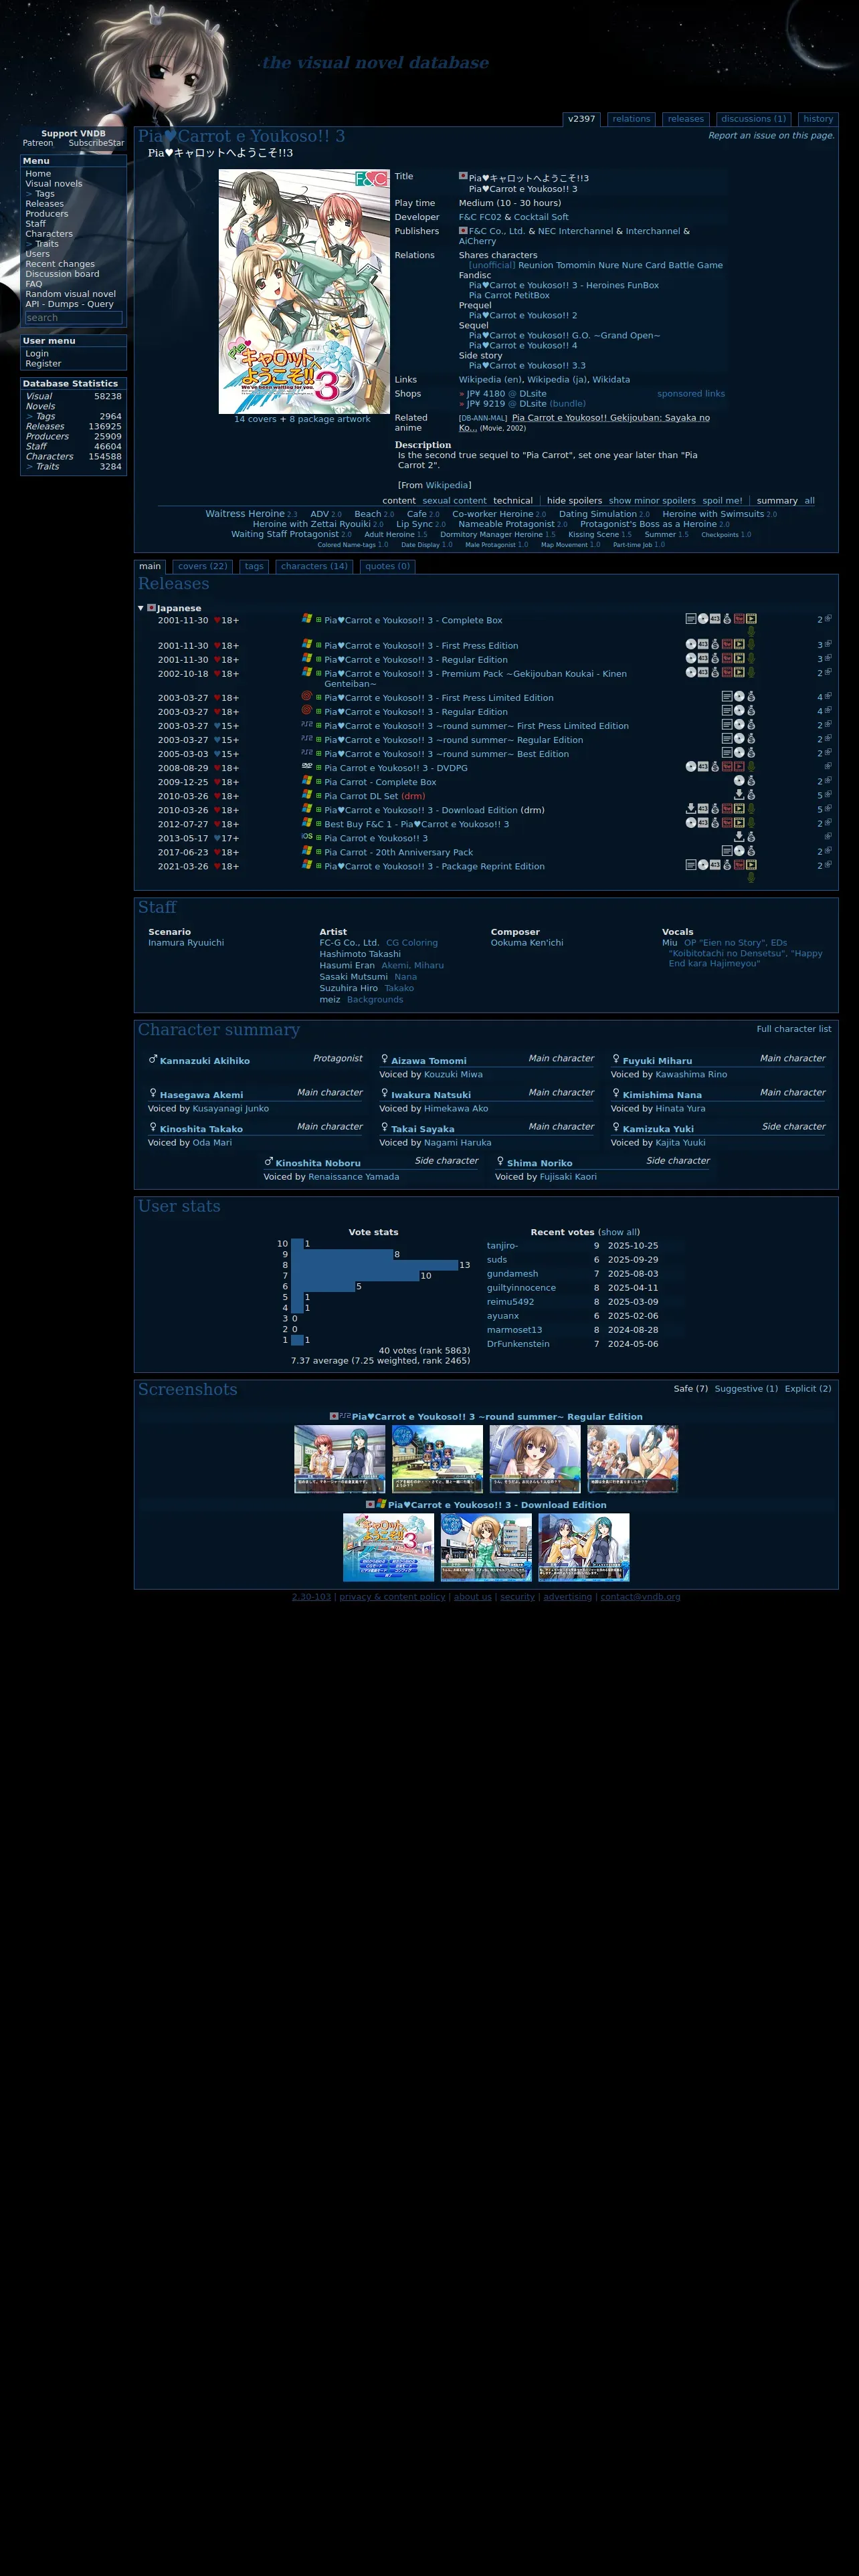The width and height of the screenshot is (859, 2576).
Task: Click disc icon on Pia Carrot - Complete Box row
Action: (x=739, y=781)
